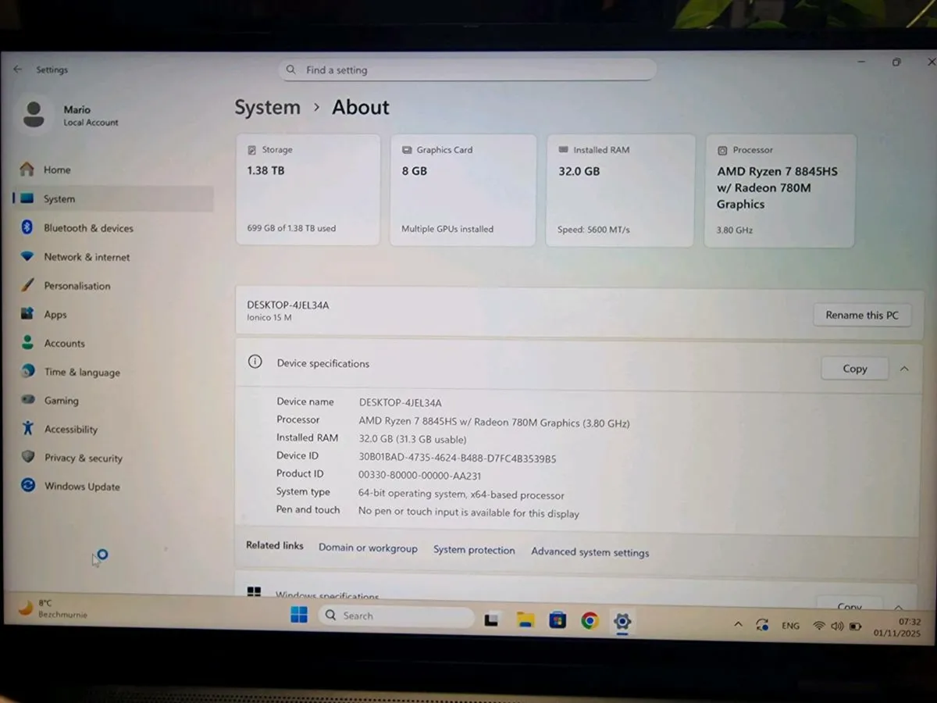Viewport: 937px width, 703px height.
Task: Navigate to Gaming settings
Action: 61,400
